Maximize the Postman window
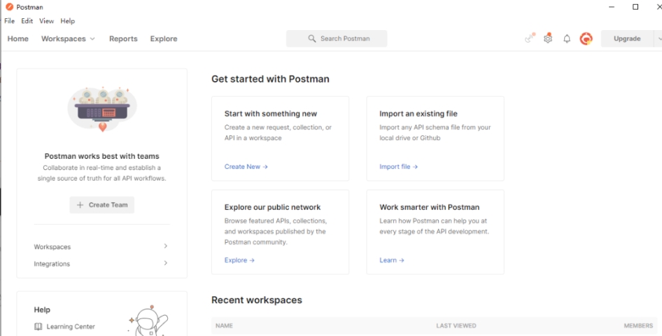Image resolution: width=662 pixels, height=336 pixels. [635, 7]
